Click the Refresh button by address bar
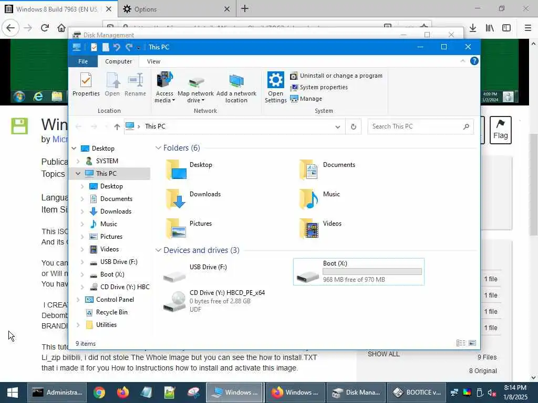The width and height of the screenshot is (538, 403). pyautogui.click(x=354, y=127)
